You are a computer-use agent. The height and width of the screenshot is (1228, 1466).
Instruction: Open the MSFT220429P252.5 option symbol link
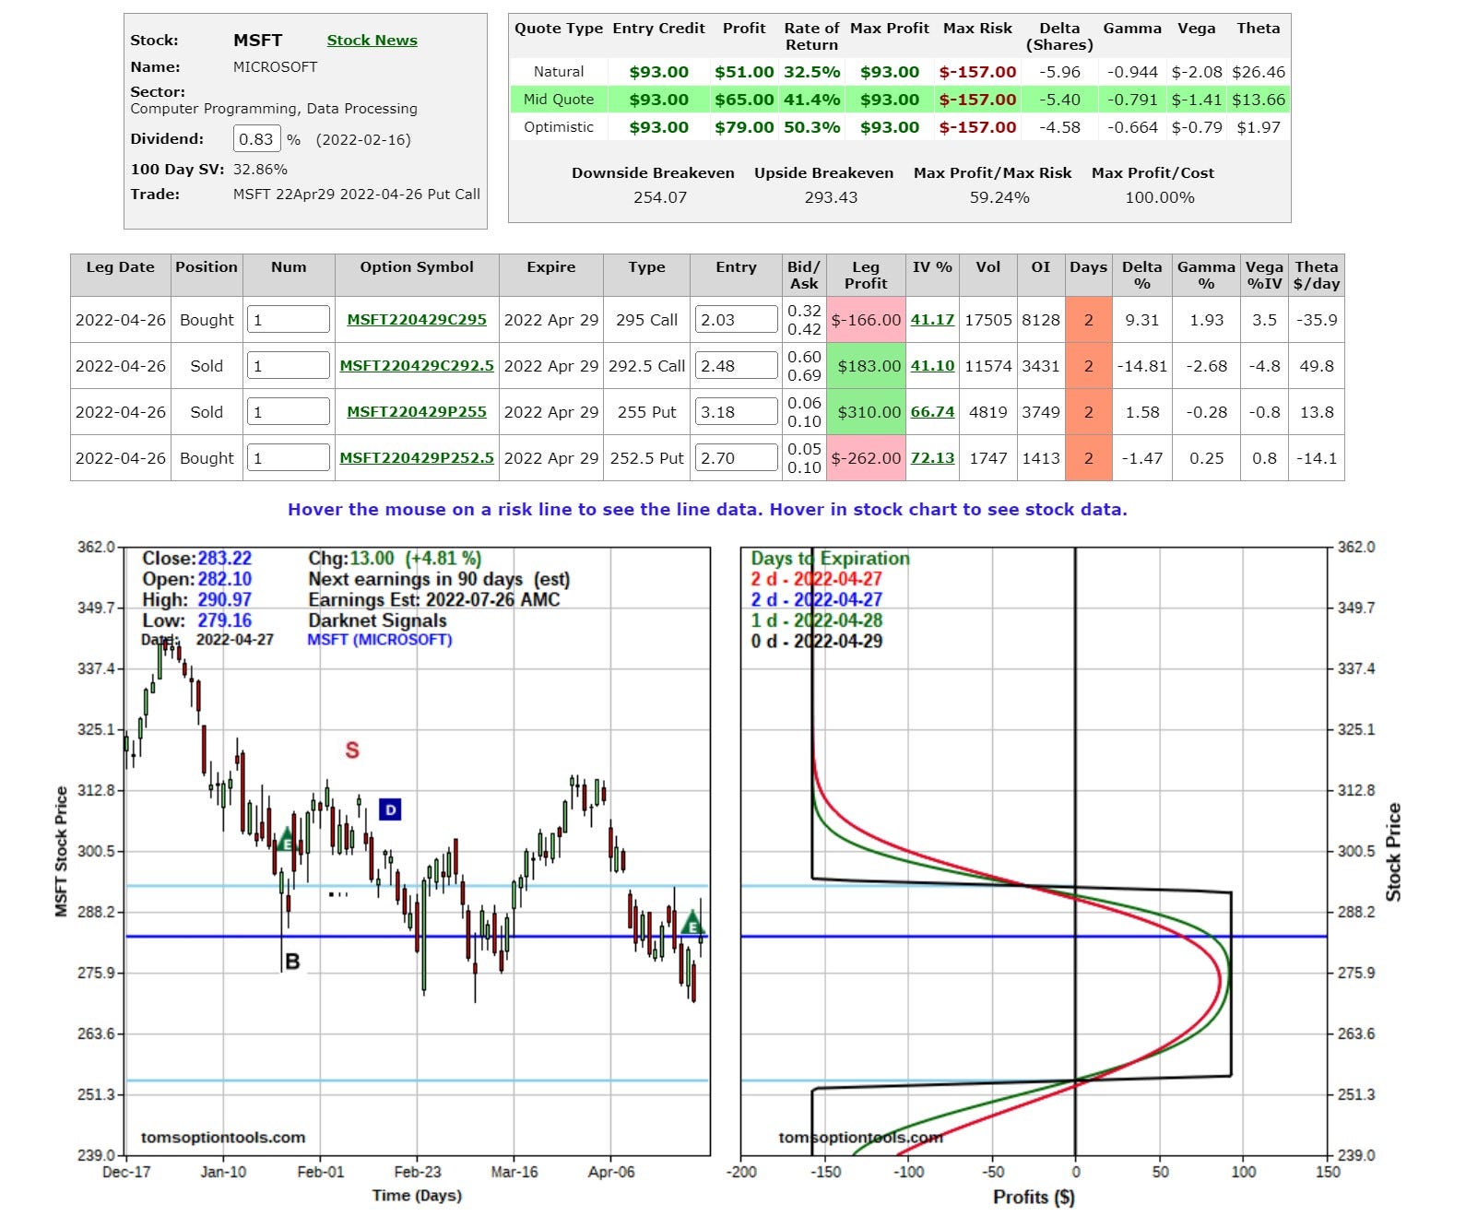(417, 458)
